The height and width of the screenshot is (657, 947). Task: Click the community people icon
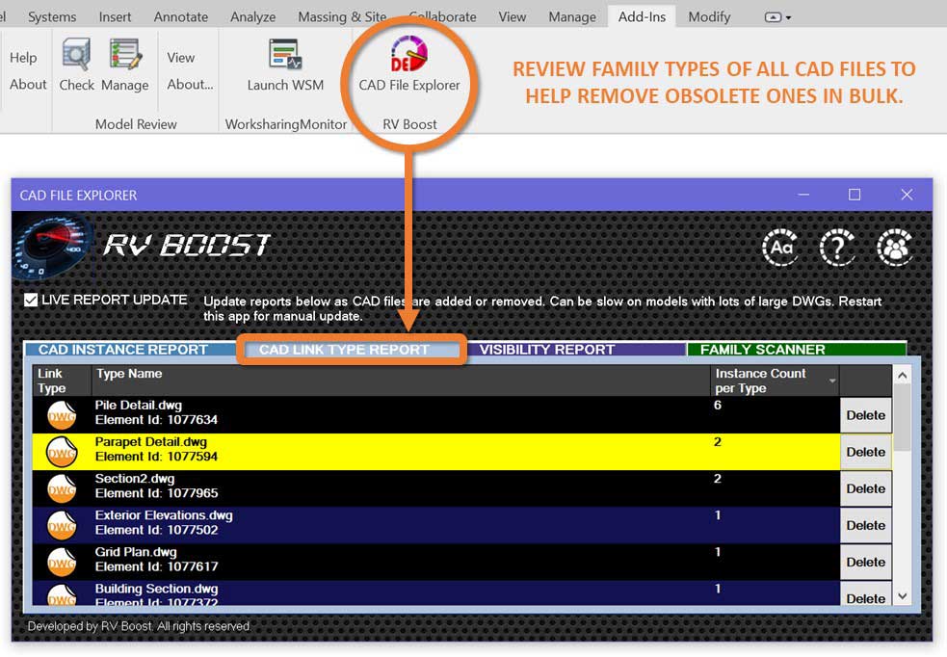pos(894,247)
